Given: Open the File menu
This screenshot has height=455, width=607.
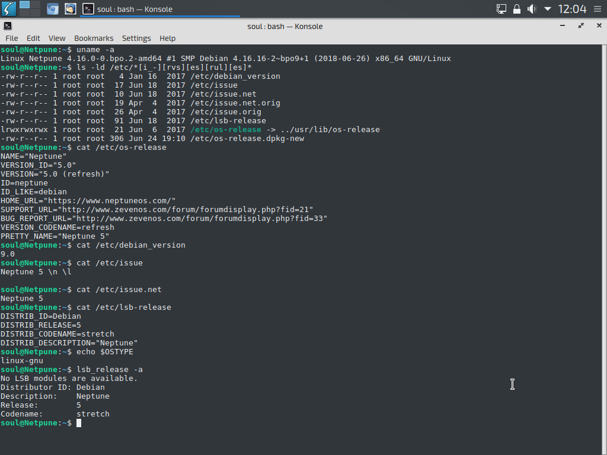Looking at the screenshot, I should pyautogui.click(x=12, y=38).
